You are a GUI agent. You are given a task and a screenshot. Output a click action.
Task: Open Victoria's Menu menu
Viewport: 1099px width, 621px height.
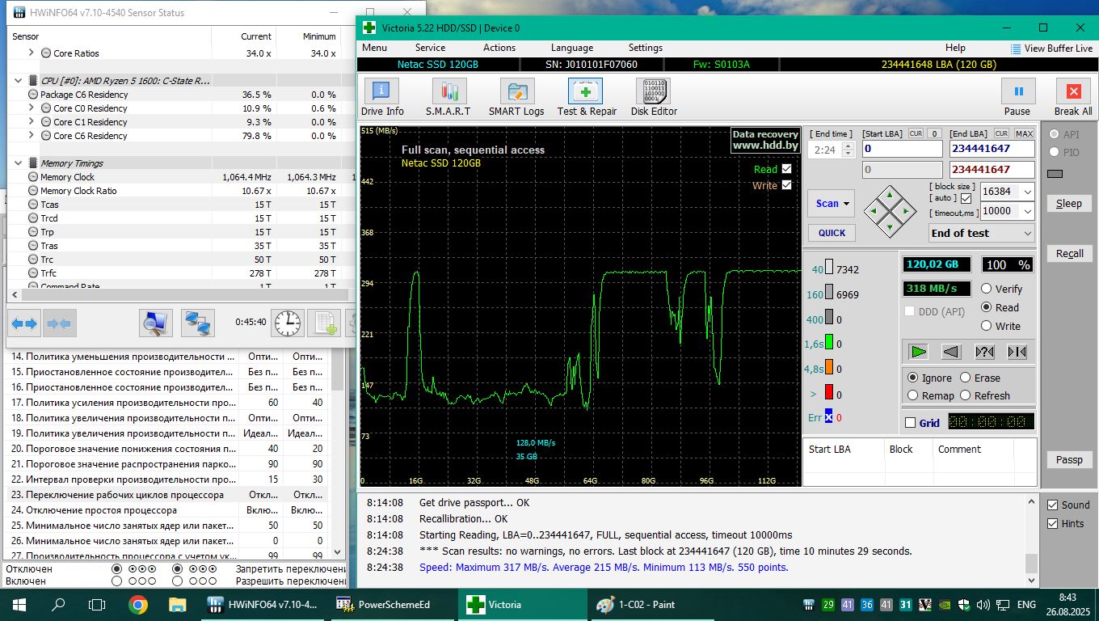pos(374,48)
